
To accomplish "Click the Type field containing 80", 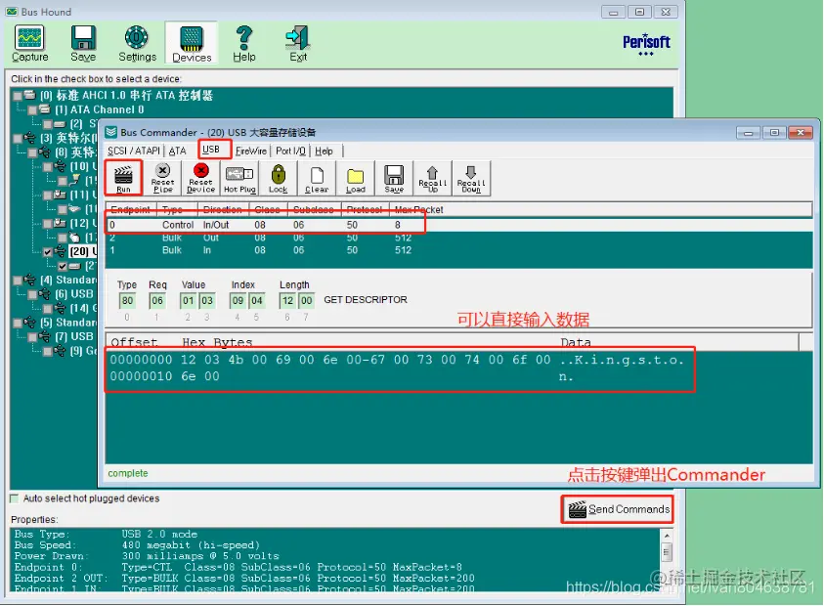I will coord(127,301).
